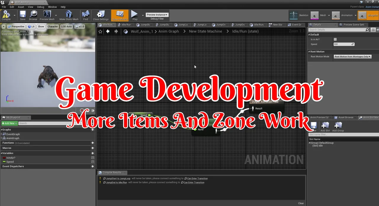The width and height of the screenshot is (379, 206).
Task: Check the Is in Air? checkbox
Action: coord(335,39)
